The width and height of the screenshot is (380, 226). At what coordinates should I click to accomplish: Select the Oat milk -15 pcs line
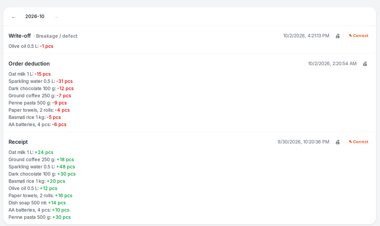(x=29, y=74)
